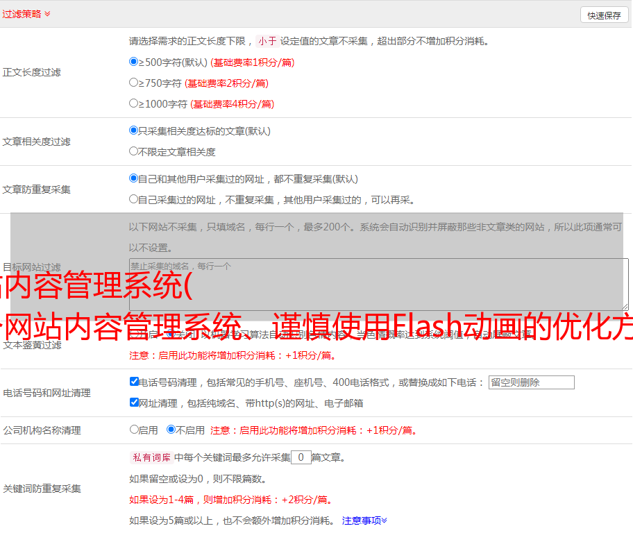The width and height of the screenshot is (633, 533).
Task: Click the 留空则删除 replacement phone input
Action: coord(531,382)
